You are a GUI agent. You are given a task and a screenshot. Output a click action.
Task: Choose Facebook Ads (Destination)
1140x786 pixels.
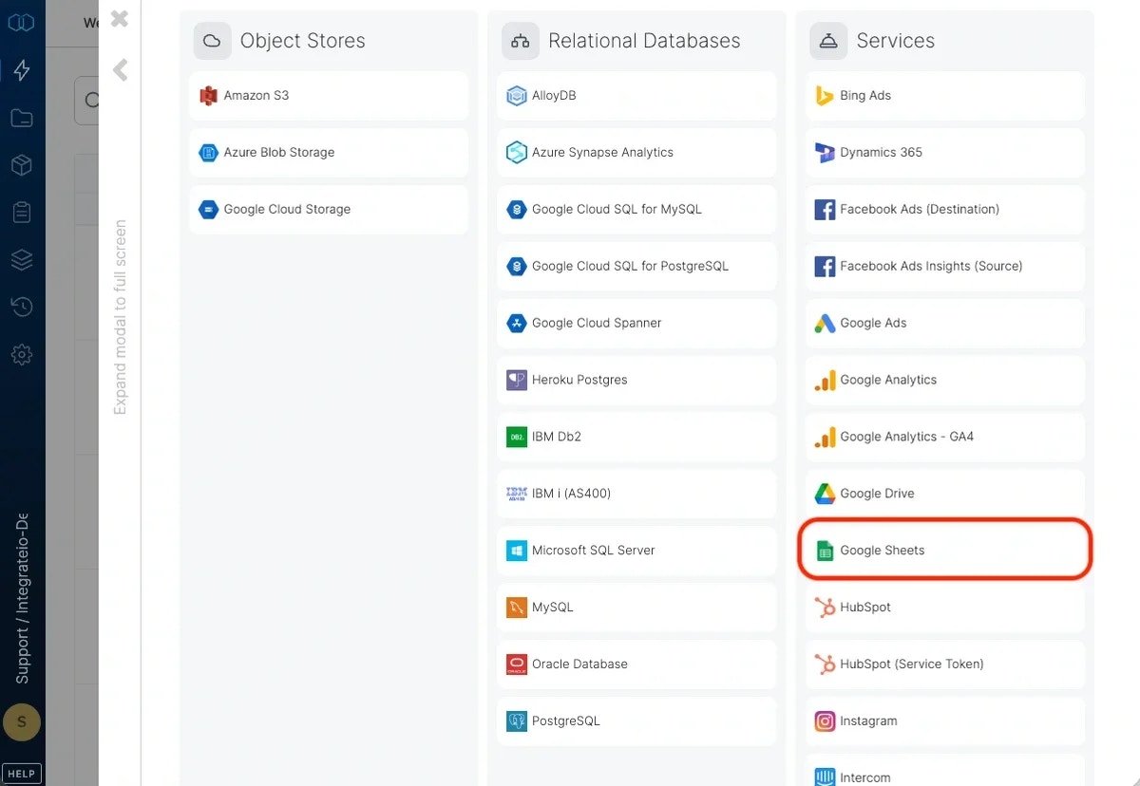pyautogui.click(x=945, y=209)
